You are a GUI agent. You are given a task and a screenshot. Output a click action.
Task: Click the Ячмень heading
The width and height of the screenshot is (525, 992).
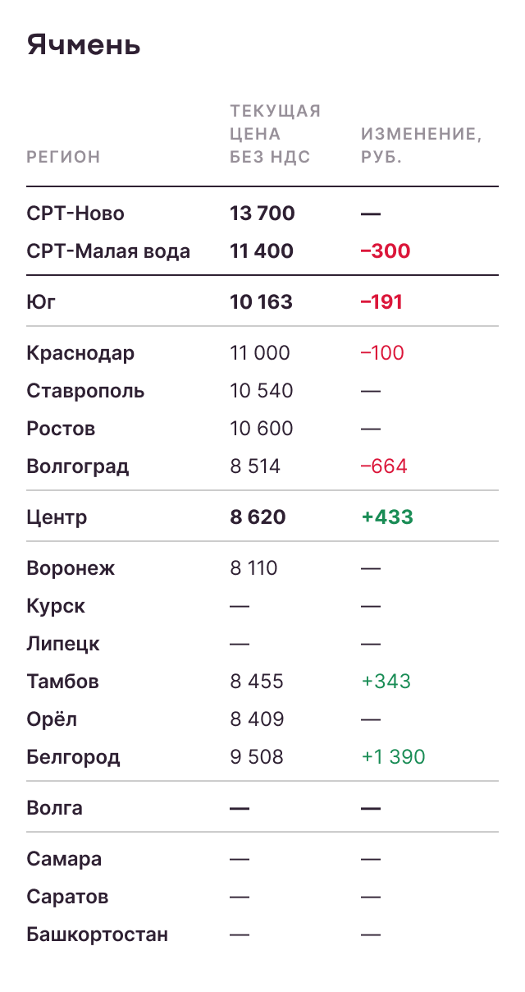[84, 45]
